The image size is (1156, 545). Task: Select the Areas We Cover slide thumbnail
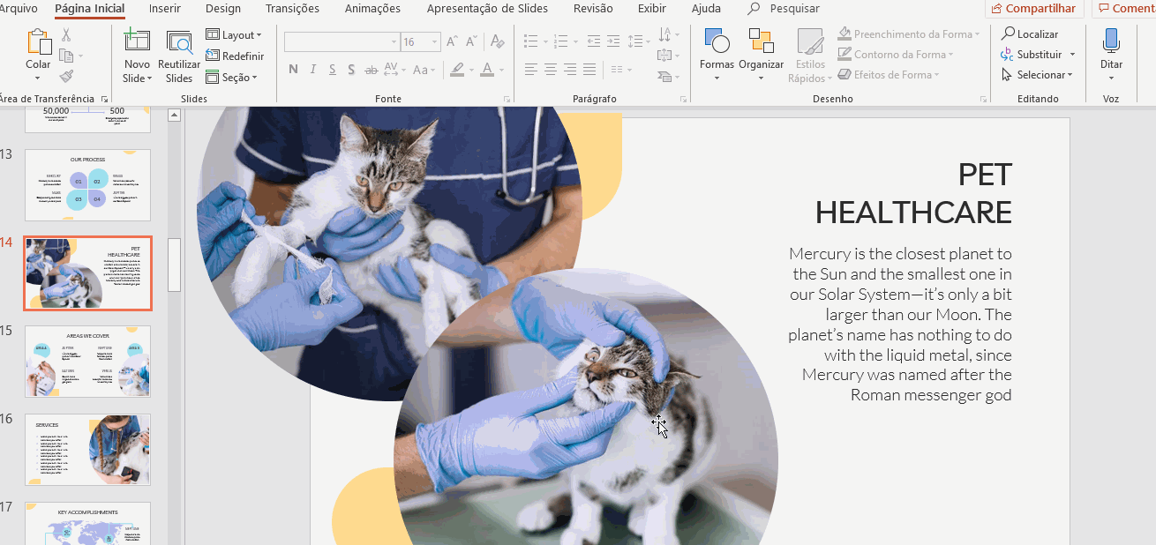(x=87, y=362)
